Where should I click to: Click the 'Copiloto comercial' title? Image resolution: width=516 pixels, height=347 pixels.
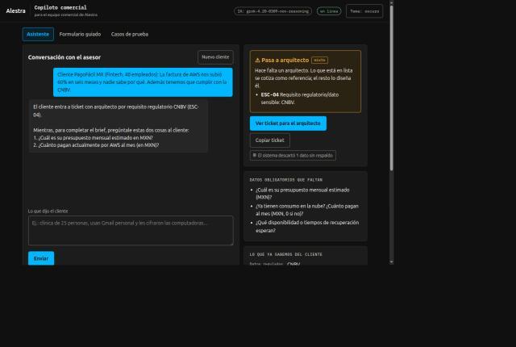[x=60, y=7]
